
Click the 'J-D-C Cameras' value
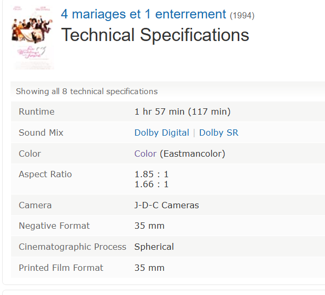pyautogui.click(x=167, y=205)
